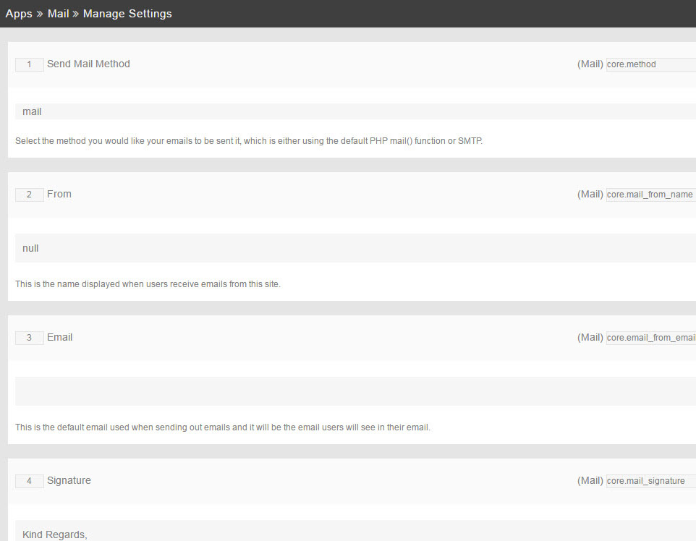
Task: Click the numbered badge beside Email
Action: (29, 337)
